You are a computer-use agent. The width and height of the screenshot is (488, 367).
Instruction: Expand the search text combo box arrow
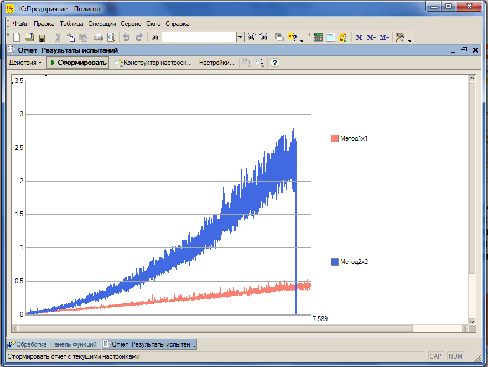(x=240, y=37)
